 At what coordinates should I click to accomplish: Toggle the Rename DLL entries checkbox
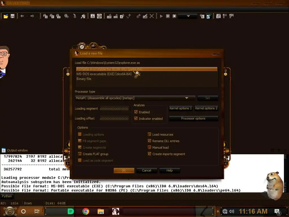click(x=149, y=141)
